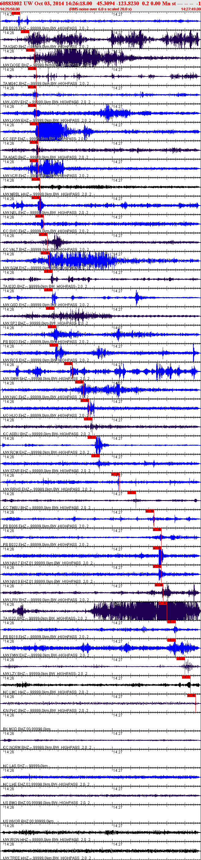
Task: Click the red pick marker on PB B026 trace
Action: (x=16, y=13)
